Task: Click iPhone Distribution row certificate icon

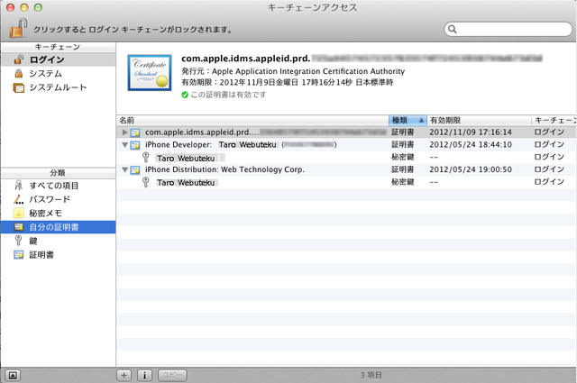Action: pos(135,170)
